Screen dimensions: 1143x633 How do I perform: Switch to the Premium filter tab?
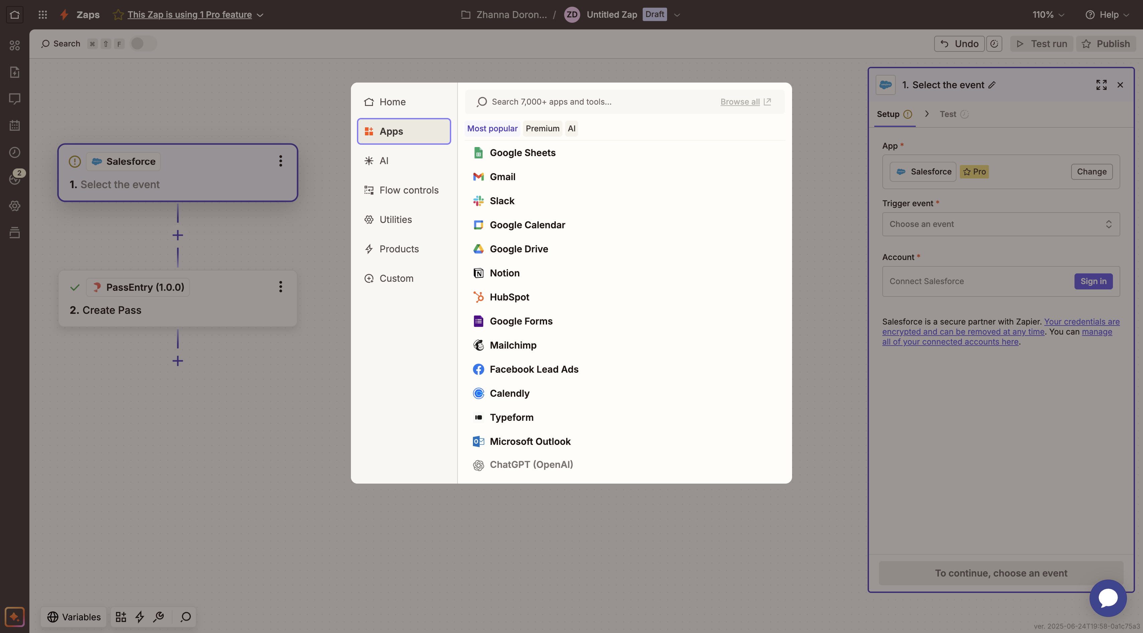[x=542, y=128]
